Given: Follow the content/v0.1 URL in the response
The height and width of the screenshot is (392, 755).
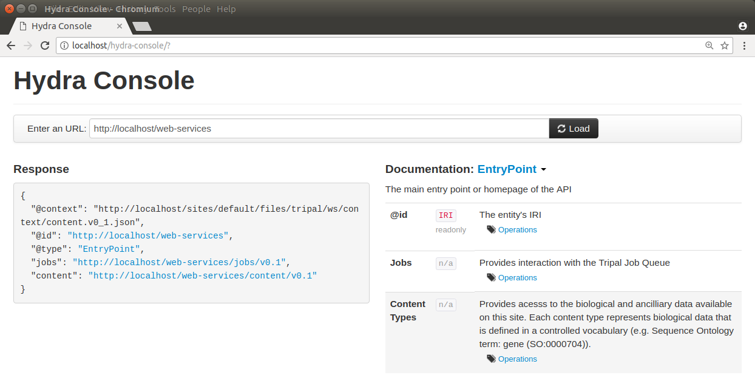Looking at the screenshot, I should point(202,275).
